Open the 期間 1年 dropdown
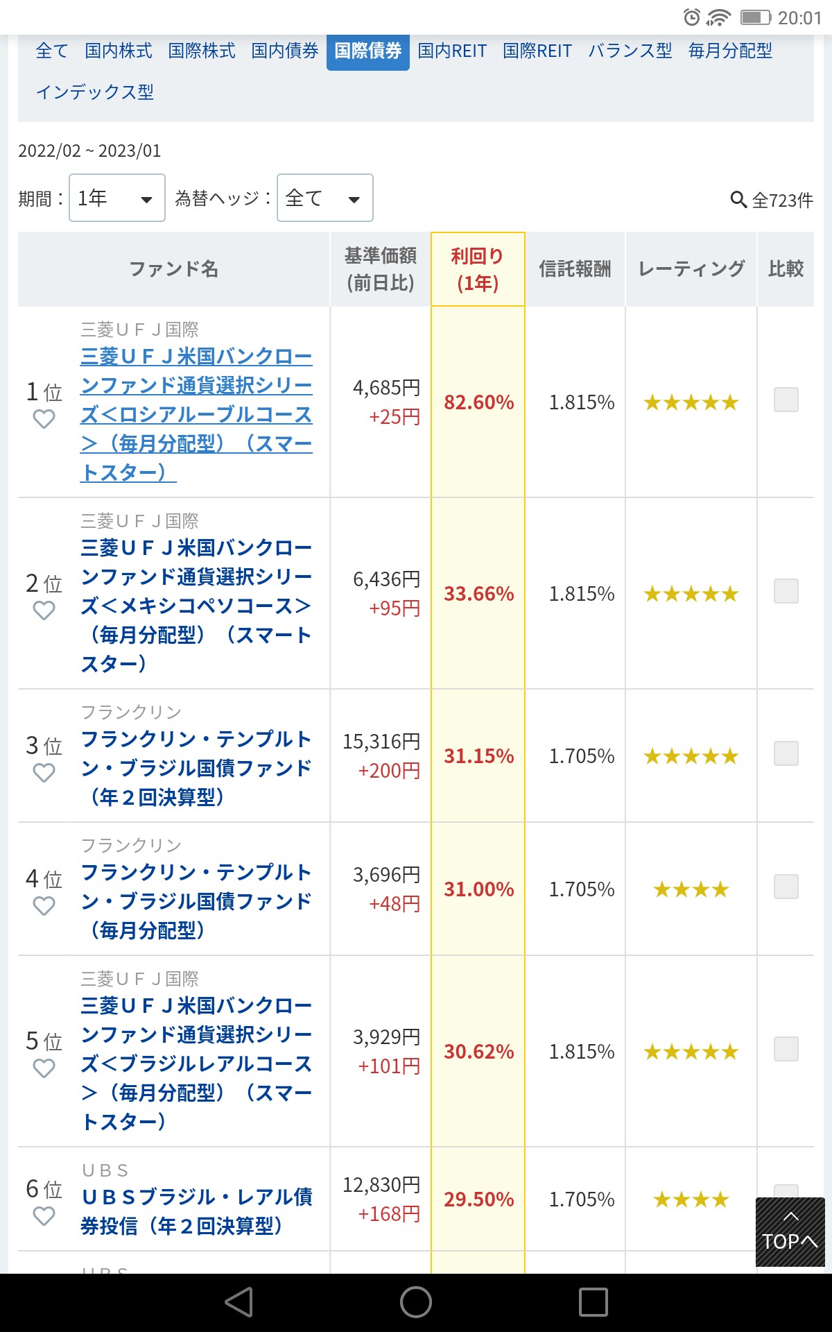832x1332 pixels. coord(117,198)
